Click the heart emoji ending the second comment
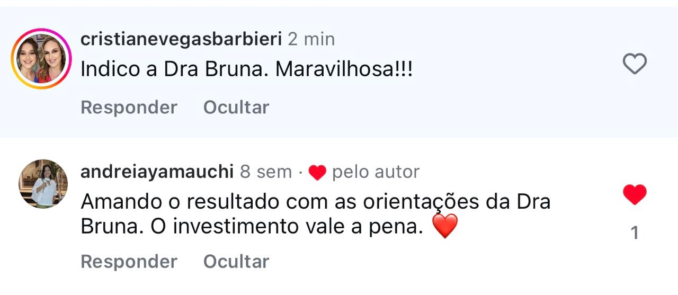 (444, 227)
